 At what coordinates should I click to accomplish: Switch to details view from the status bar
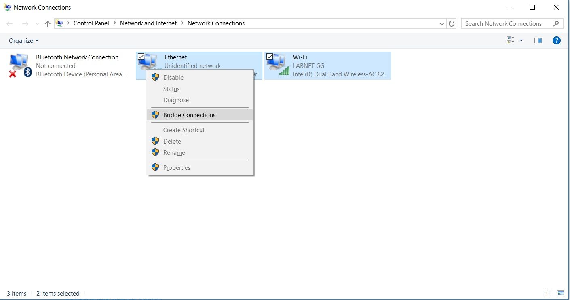click(x=549, y=293)
